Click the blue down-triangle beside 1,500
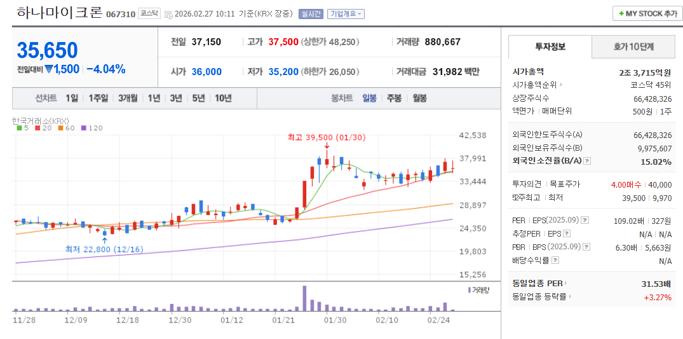Viewport: 683px width, 339px height. click(x=48, y=69)
